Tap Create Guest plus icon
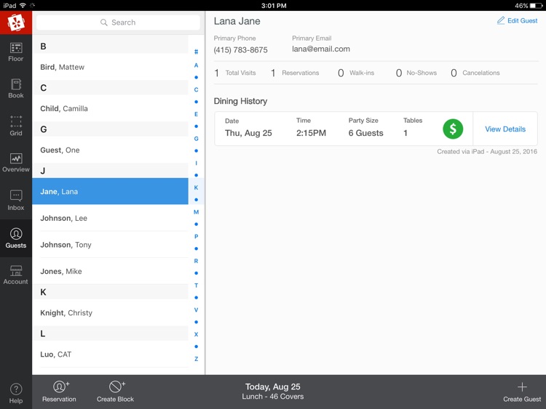This screenshot has height=409, width=546. (x=522, y=392)
